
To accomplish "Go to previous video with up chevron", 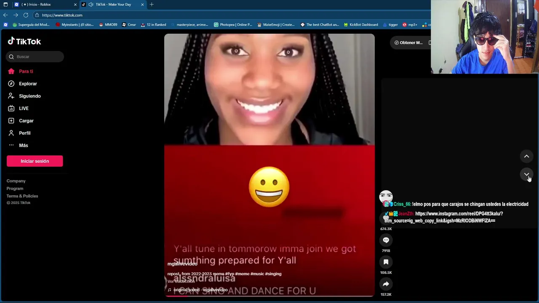I will point(526,156).
